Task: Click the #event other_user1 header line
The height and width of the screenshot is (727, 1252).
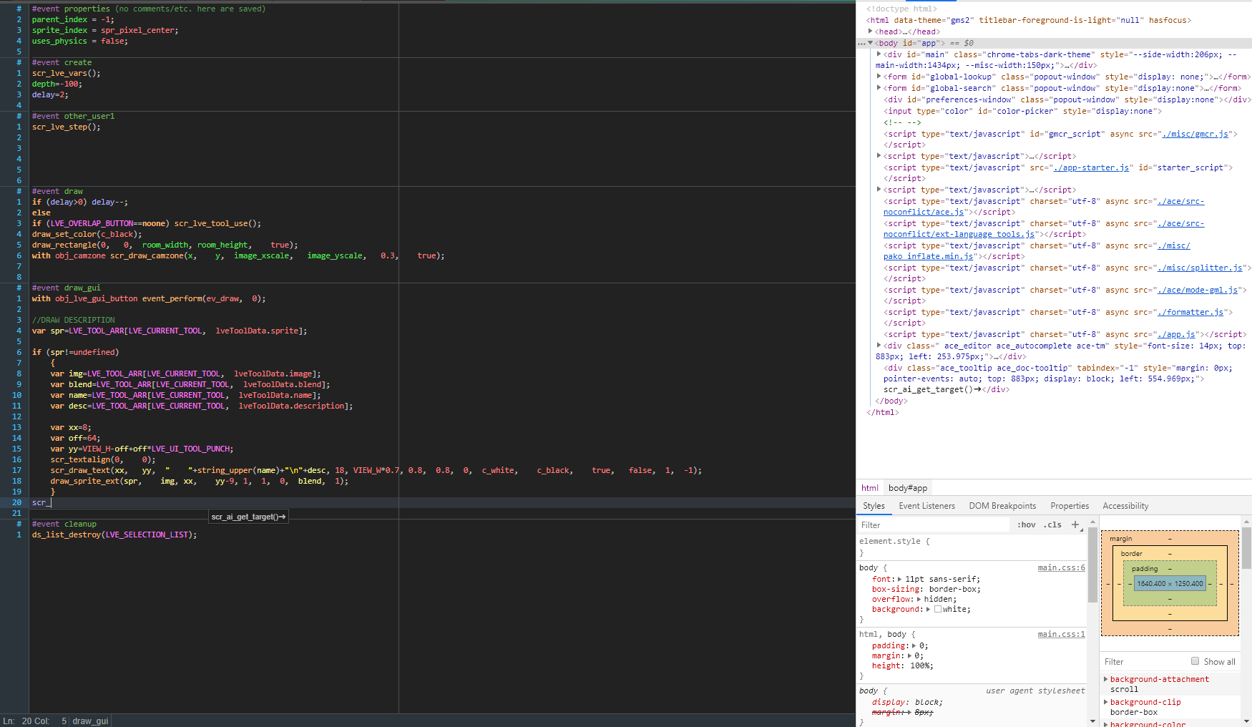Action: pos(73,116)
